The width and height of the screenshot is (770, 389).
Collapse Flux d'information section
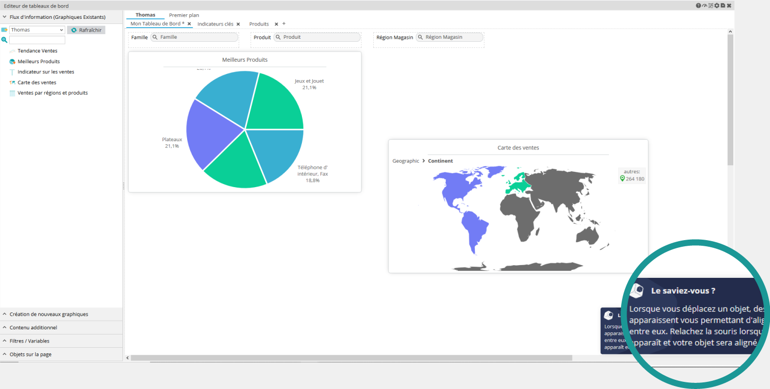61,17
